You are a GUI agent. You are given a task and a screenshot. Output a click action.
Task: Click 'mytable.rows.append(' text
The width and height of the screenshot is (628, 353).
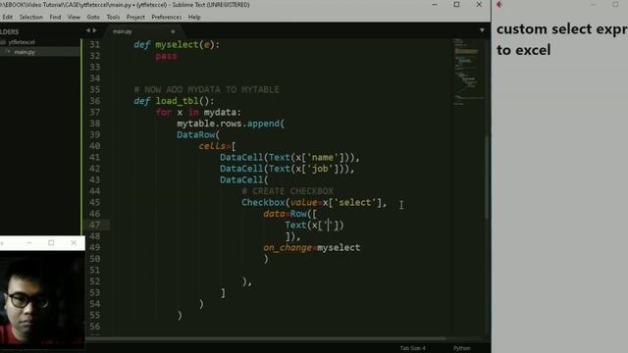231,124
